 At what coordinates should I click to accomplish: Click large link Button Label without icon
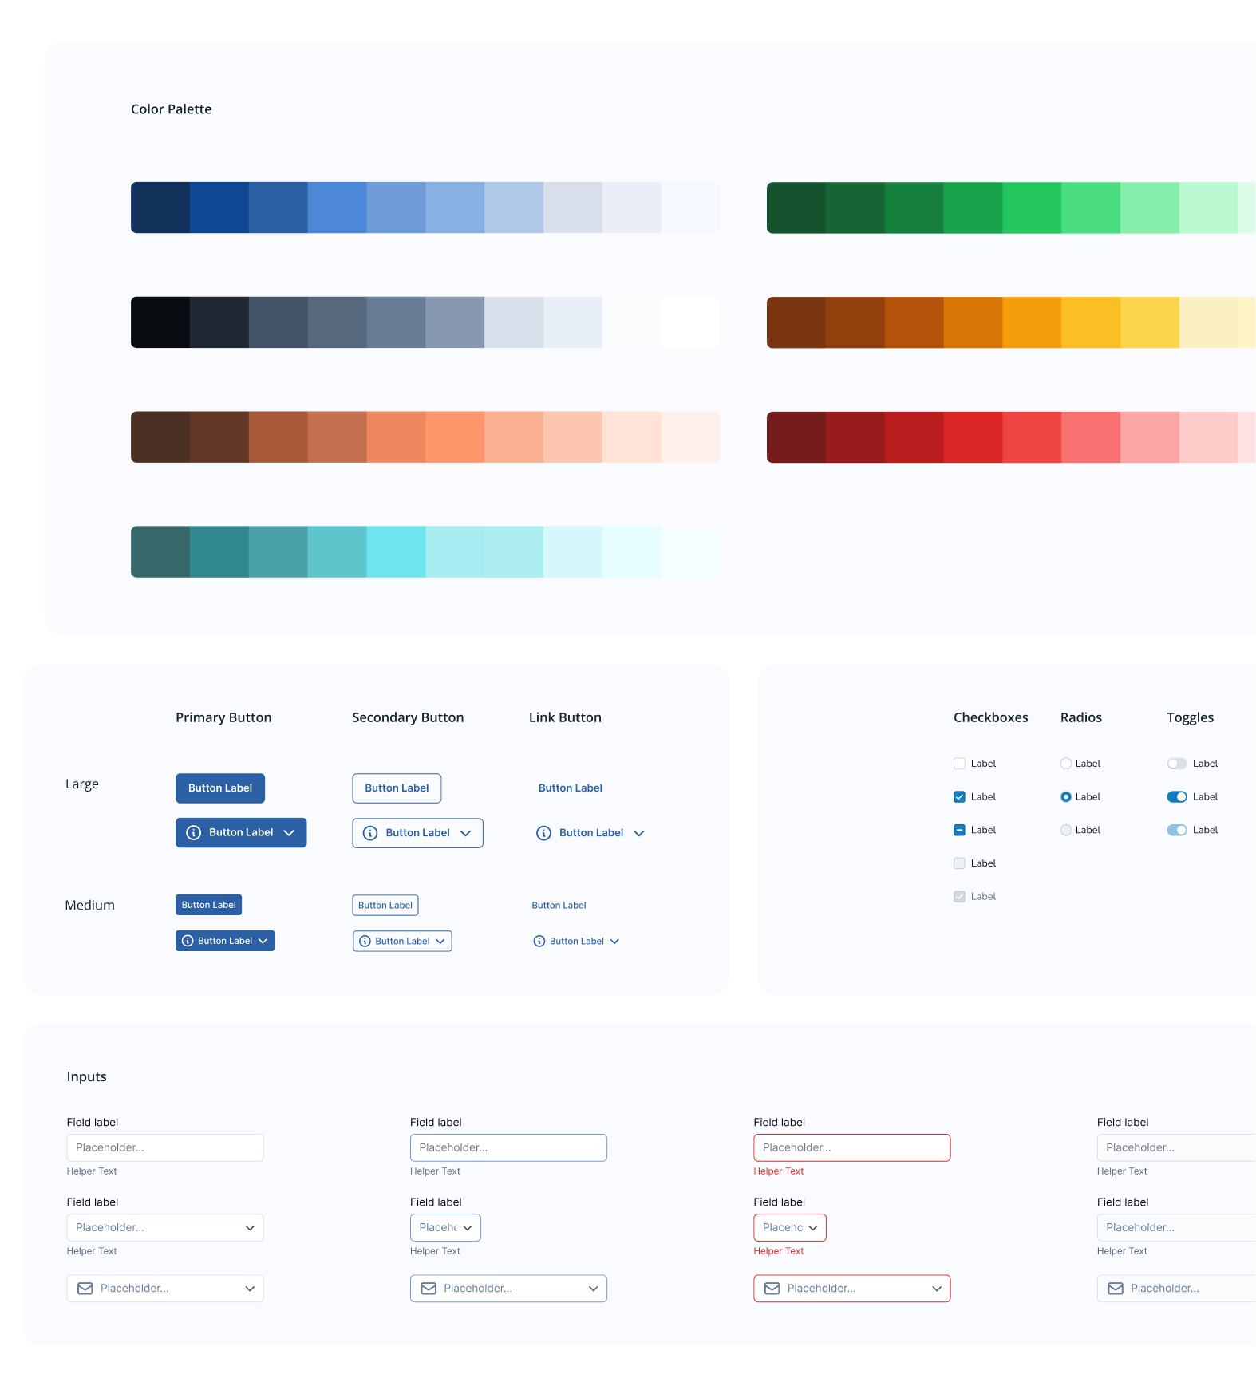click(x=571, y=788)
